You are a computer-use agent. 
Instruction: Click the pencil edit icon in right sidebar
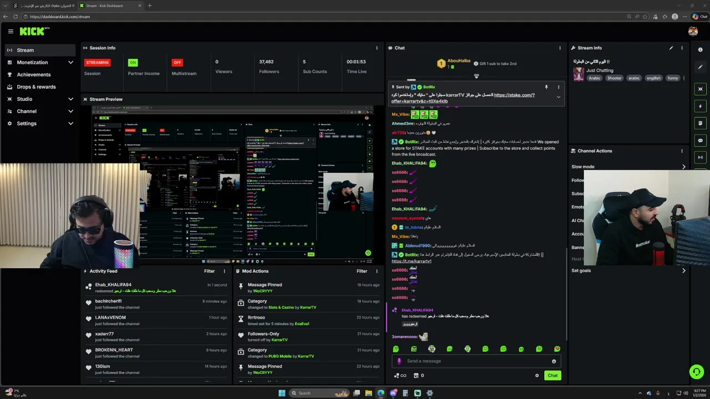click(x=701, y=67)
